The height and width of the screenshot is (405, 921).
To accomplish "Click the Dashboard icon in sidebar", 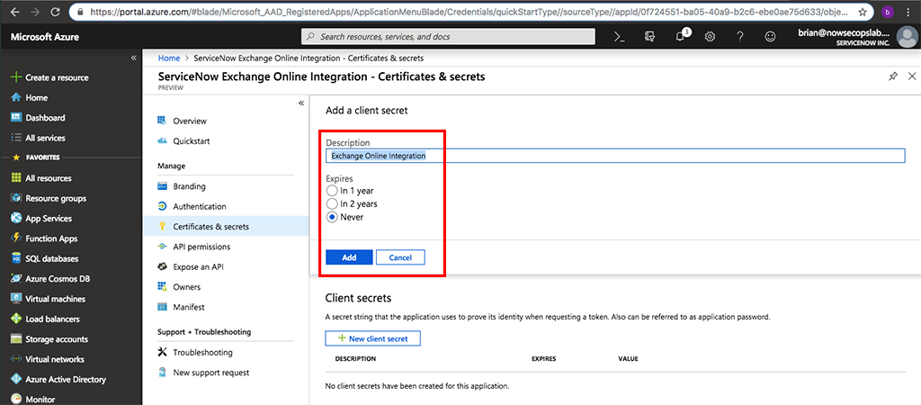I will [16, 118].
